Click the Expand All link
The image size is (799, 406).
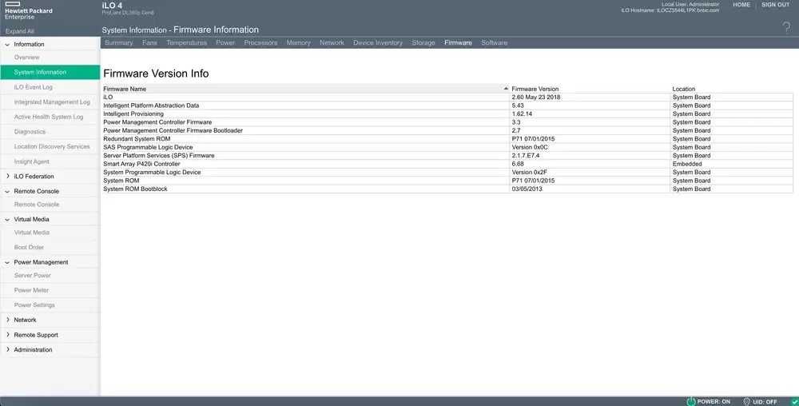(20, 31)
